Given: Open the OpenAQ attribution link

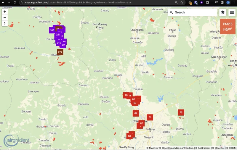Looking at the screenshot, I should pos(218,148).
